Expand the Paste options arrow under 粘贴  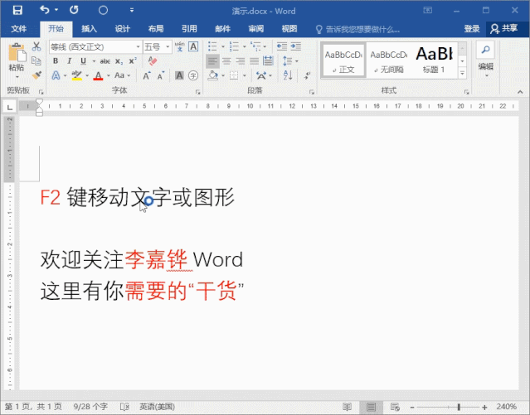point(17,77)
